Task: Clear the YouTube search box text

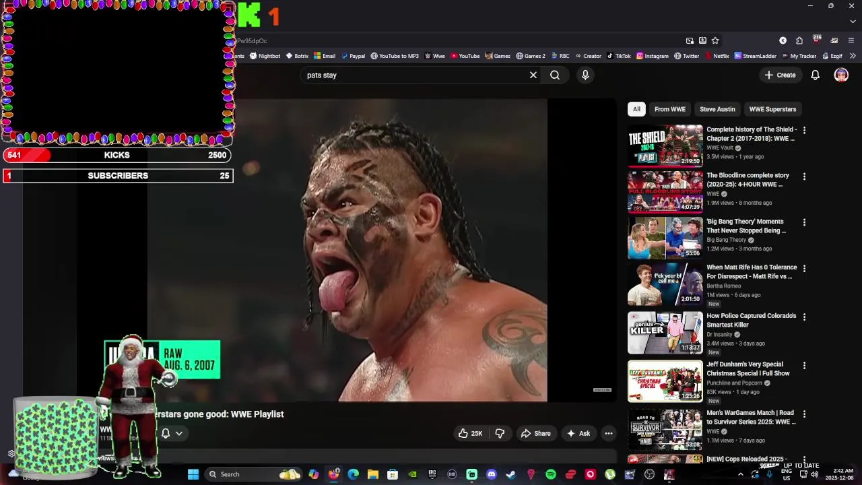Action: [x=533, y=75]
